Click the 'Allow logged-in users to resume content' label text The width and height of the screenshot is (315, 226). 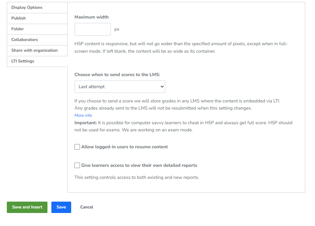click(x=125, y=147)
